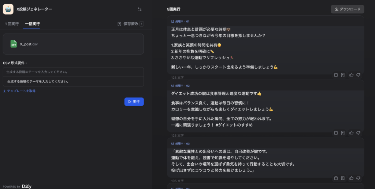
Task: Open the settings sliders icon in header
Action: (140, 9)
